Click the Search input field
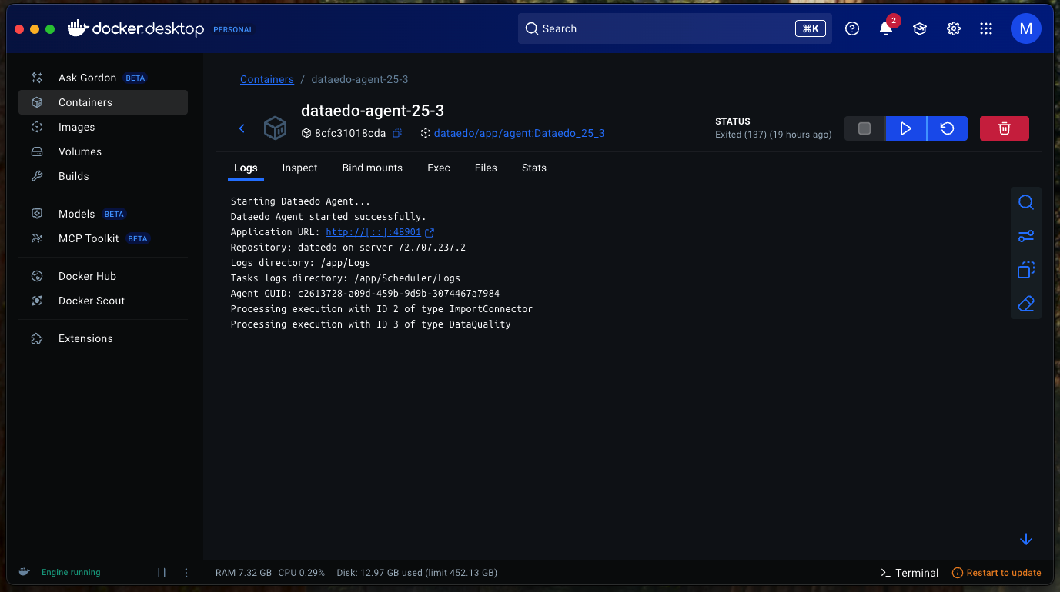This screenshot has width=1060, height=592. pyautogui.click(x=674, y=28)
